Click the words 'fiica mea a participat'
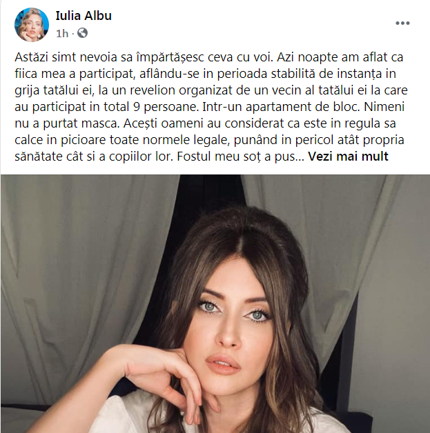 (x=75, y=74)
